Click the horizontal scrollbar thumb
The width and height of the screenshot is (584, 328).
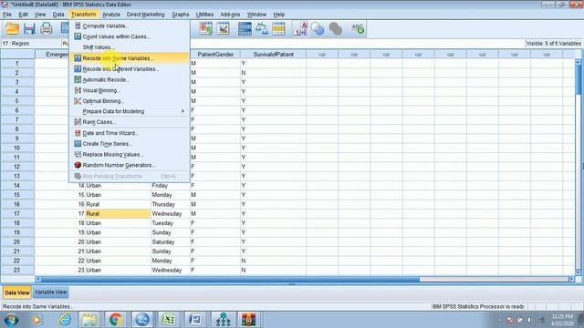coord(230,280)
